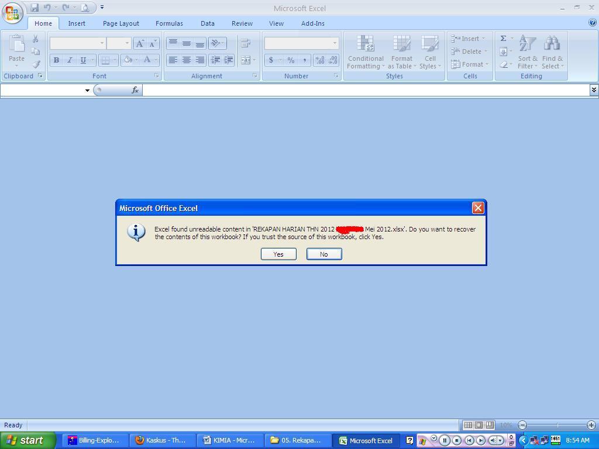Viewport: 599px width, 449px height.
Task: Select Center alignment icon
Action: click(x=187, y=60)
